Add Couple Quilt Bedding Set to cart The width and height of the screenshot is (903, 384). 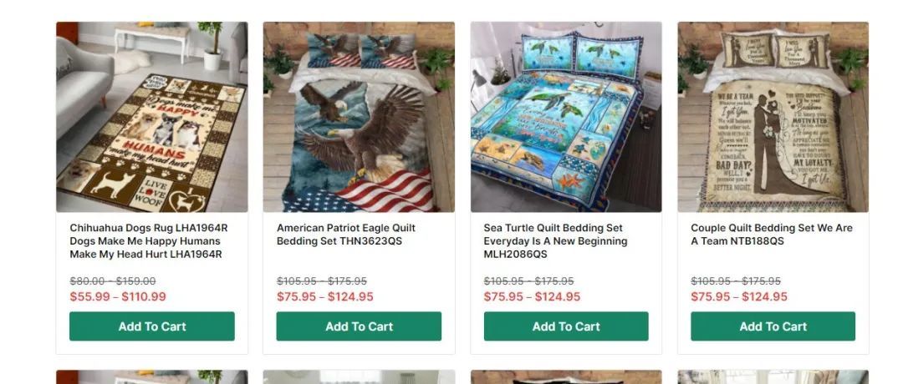[773, 326]
